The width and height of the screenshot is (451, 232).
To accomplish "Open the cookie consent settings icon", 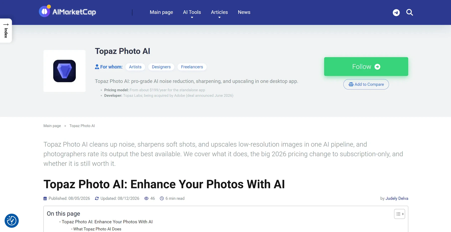I will (12, 221).
